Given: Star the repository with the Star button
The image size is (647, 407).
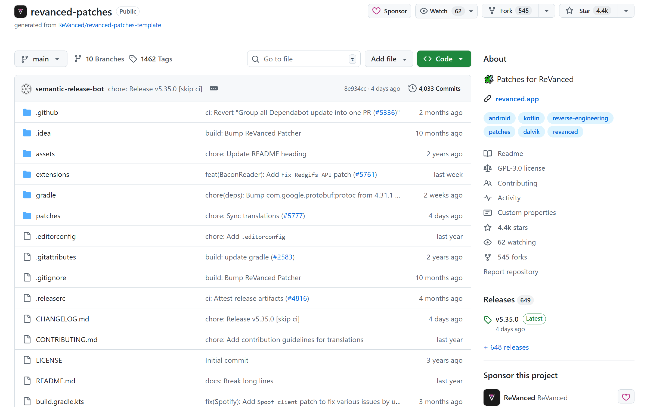Looking at the screenshot, I should [589, 11].
